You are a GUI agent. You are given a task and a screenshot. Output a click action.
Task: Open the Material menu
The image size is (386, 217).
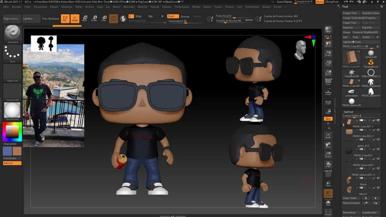(x=142, y=7)
